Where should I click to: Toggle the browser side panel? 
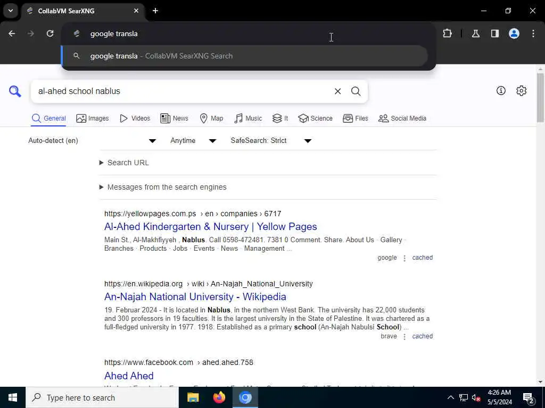495,33
